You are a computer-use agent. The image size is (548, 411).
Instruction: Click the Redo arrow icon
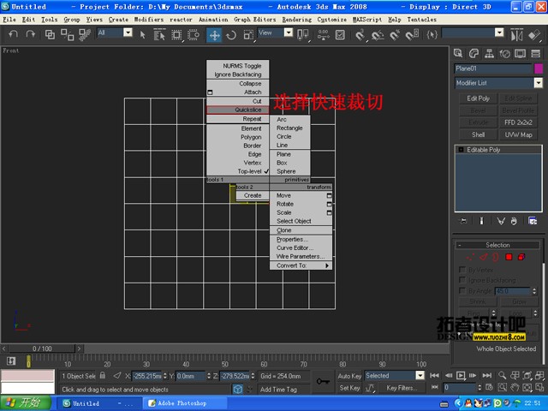click(x=31, y=34)
